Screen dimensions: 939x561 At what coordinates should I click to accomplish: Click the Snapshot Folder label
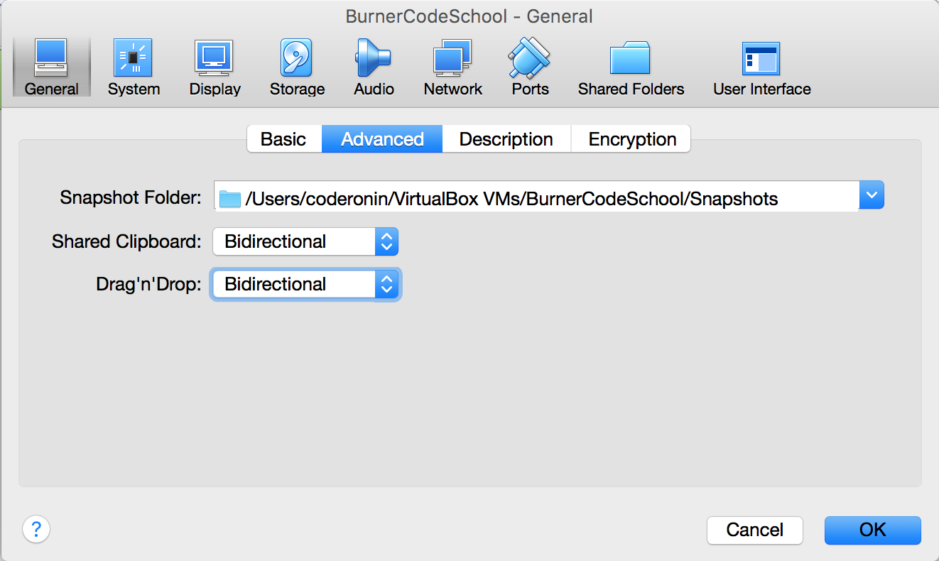tap(131, 197)
